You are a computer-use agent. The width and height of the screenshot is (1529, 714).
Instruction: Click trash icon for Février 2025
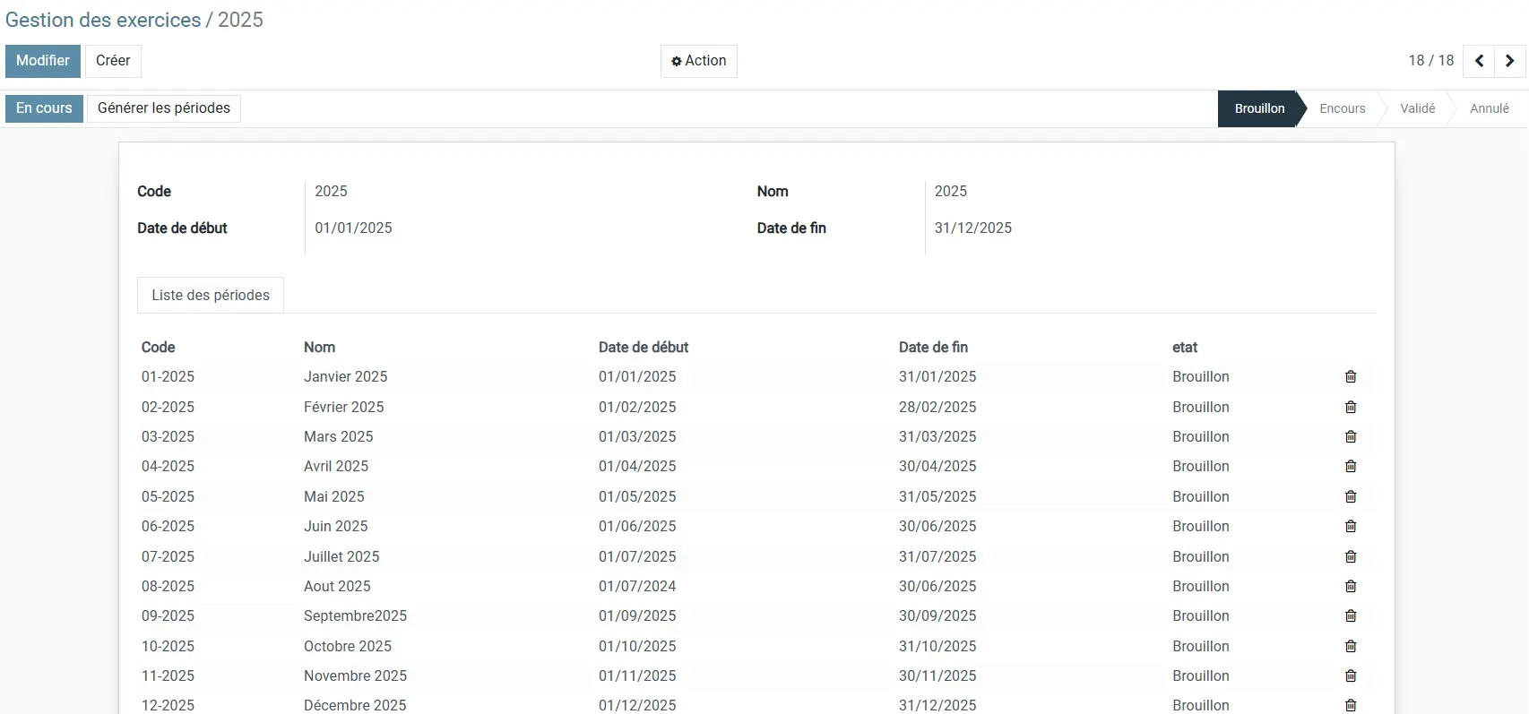1351,407
